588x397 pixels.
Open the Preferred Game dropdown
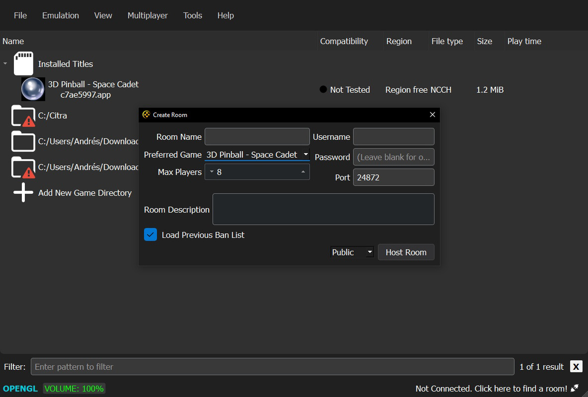click(x=257, y=155)
